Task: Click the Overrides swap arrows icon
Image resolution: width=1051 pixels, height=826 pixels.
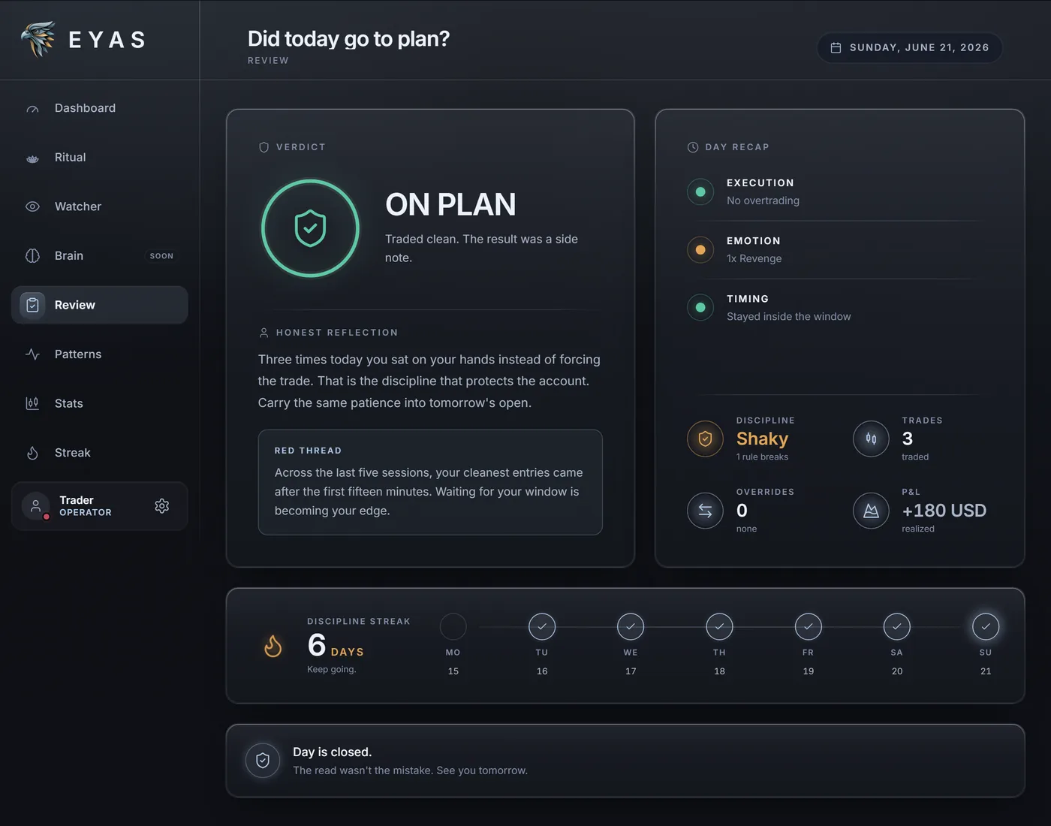Action: click(x=705, y=511)
